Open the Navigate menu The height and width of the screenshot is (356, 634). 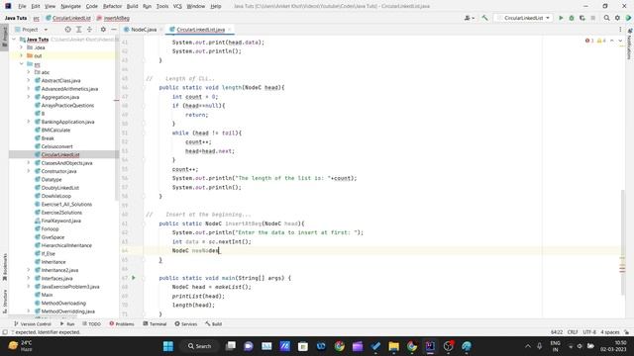(x=70, y=6)
